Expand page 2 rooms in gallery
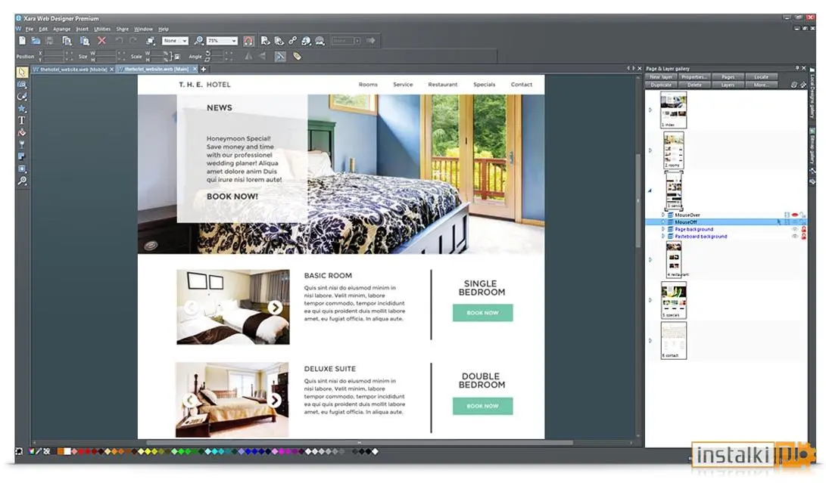The width and height of the screenshot is (826, 483). [x=650, y=150]
